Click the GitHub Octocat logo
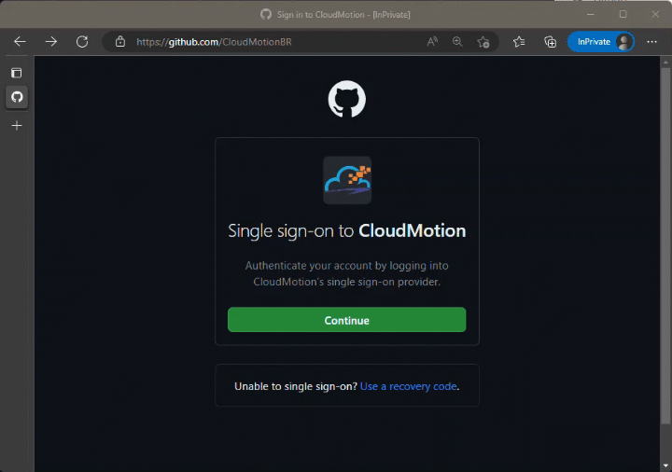This screenshot has width=672, height=472. click(346, 99)
